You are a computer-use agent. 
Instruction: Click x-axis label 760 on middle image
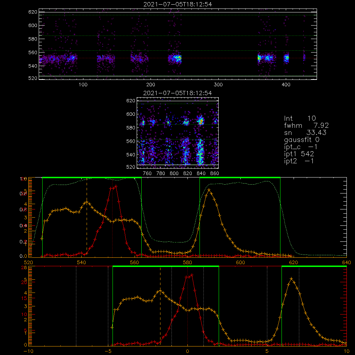click(147, 174)
